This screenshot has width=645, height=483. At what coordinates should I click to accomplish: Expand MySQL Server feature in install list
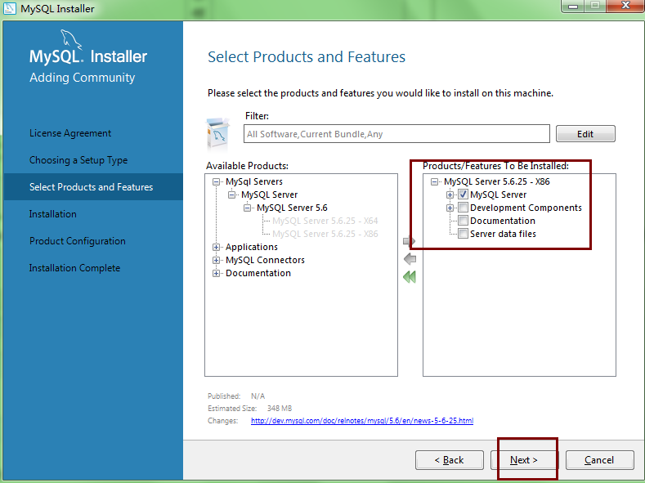point(450,195)
